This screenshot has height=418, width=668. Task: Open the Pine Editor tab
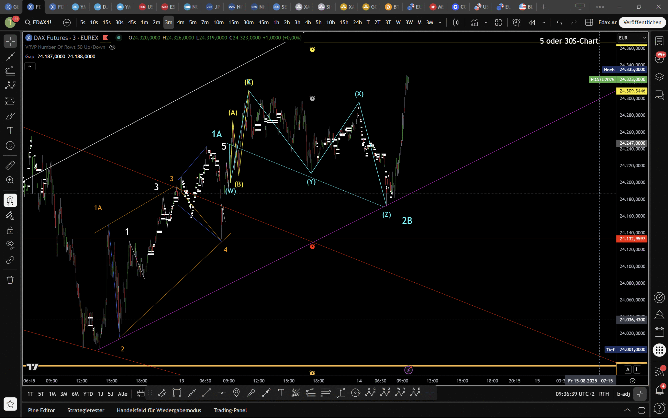(x=41, y=410)
